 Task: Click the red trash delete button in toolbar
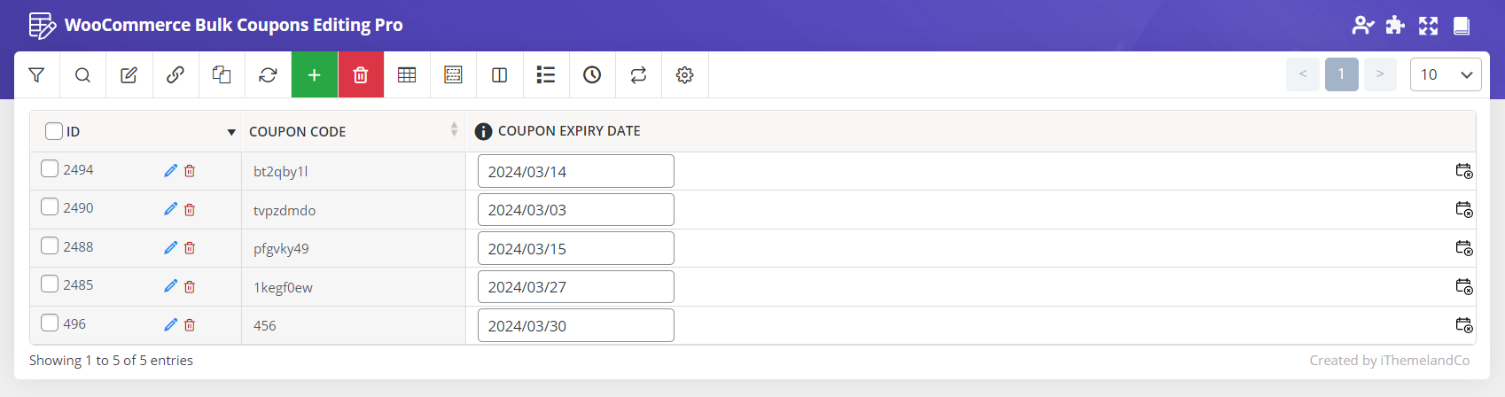pyautogui.click(x=361, y=75)
